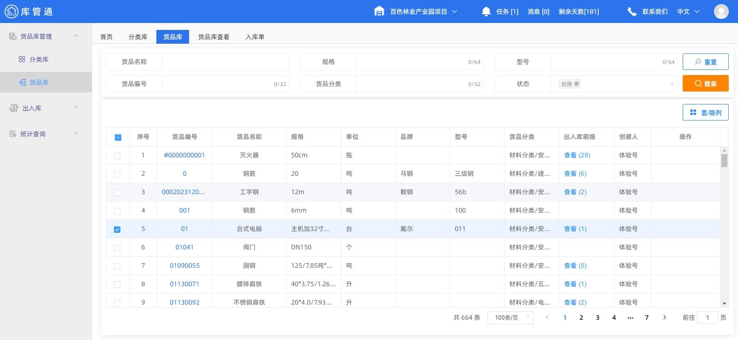Check row 4 钢筋 6mm checkbox
738x340 pixels.
117,211
